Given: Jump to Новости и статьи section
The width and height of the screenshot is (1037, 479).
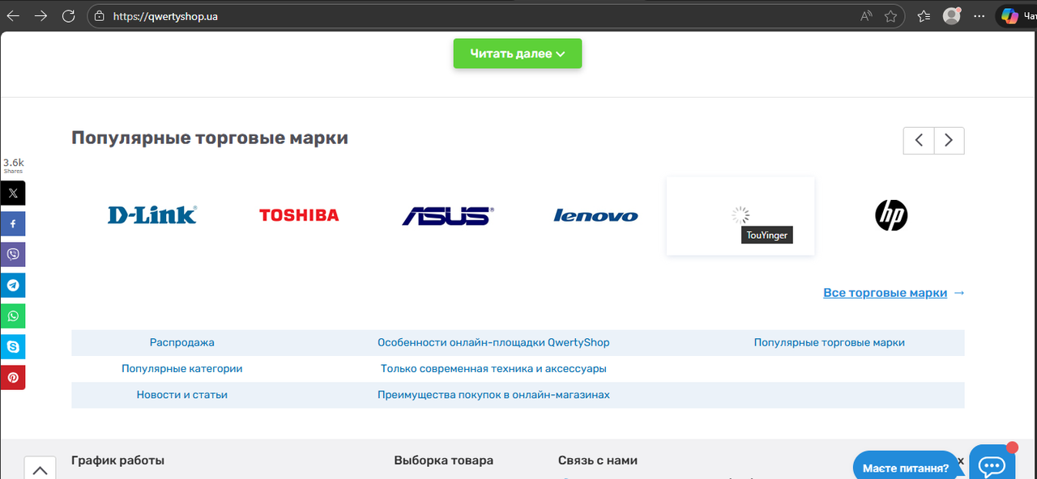Looking at the screenshot, I should (x=182, y=395).
